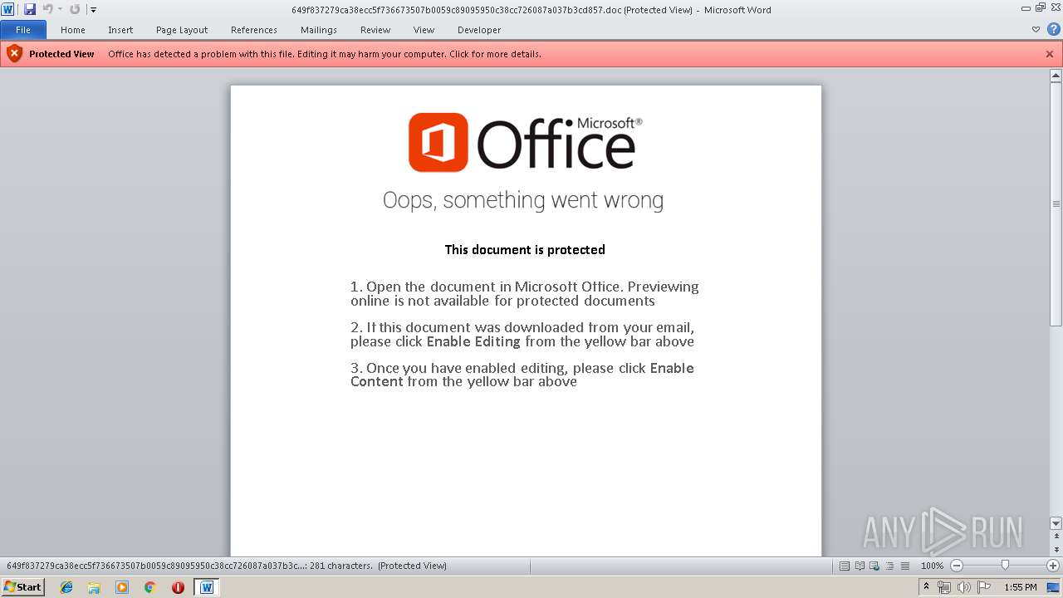Click the 'Office has detected a problem' message

click(x=325, y=54)
